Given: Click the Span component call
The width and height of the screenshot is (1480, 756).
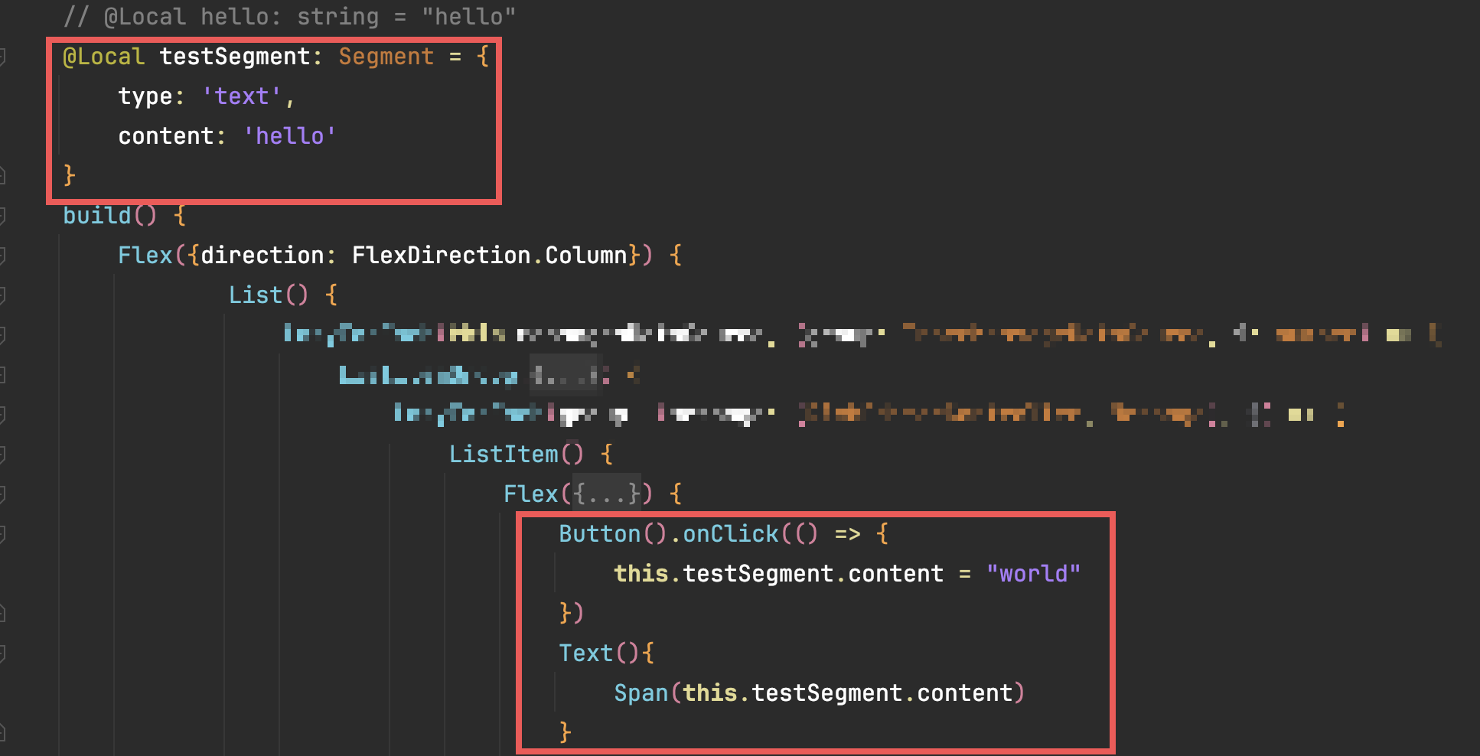Looking at the screenshot, I should click(641, 693).
